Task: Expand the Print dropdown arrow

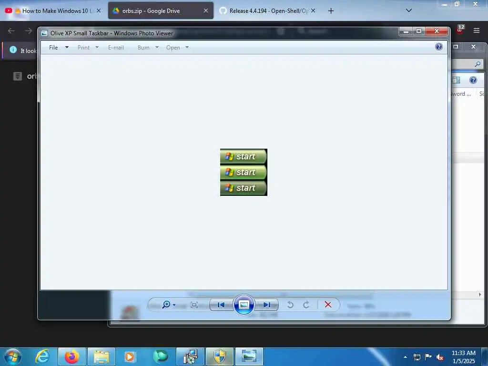Action: click(97, 47)
